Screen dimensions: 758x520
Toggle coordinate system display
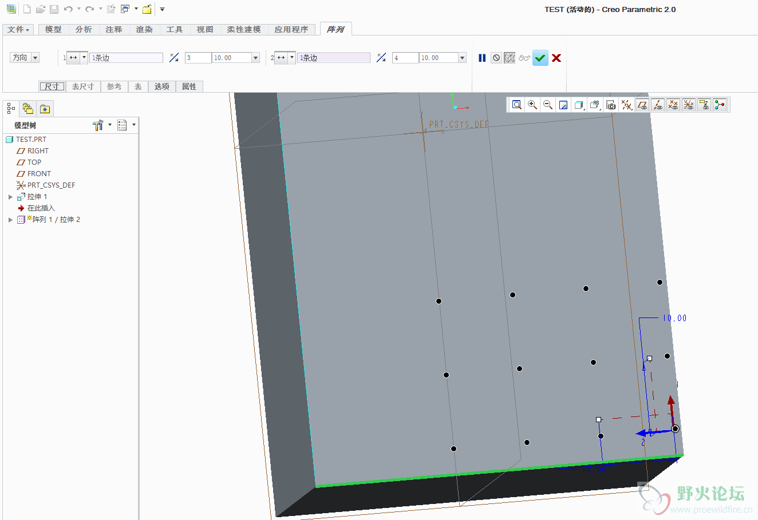689,105
